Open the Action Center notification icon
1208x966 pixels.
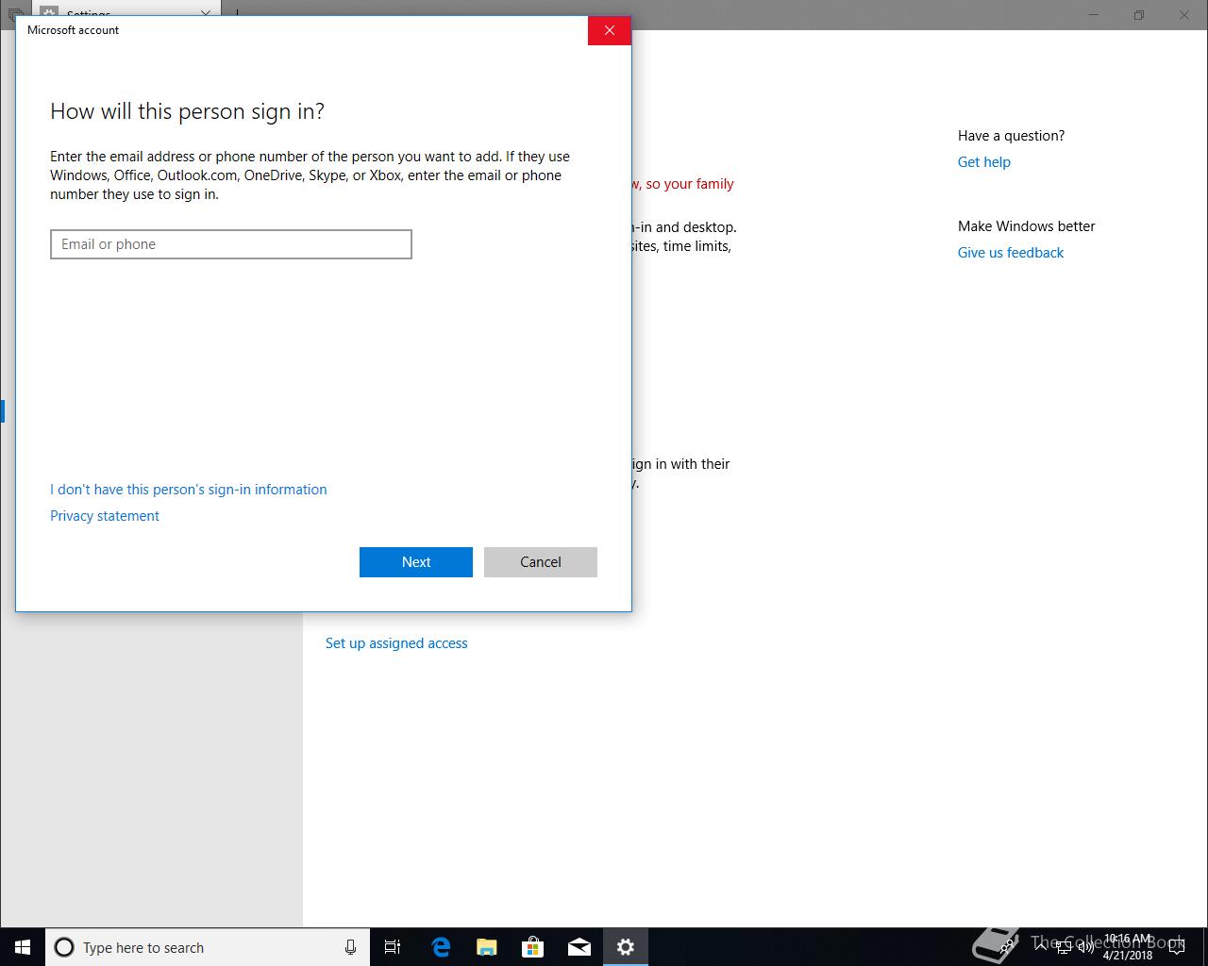point(1177,947)
